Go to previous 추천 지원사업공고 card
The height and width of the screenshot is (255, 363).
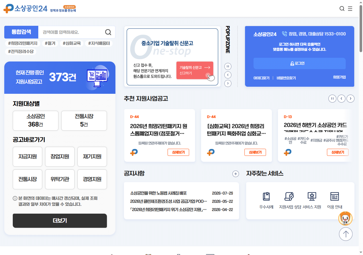point(341,99)
